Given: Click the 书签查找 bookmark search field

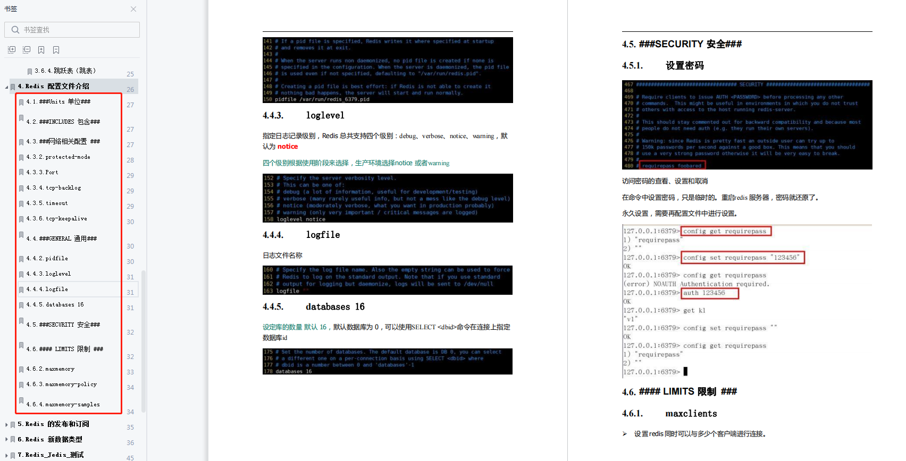Looking at the screenshot, I should click(x=72, y=30).
